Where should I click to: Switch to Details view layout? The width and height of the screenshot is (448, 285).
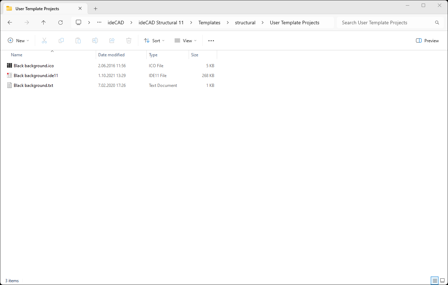click(x=435, y=280)
